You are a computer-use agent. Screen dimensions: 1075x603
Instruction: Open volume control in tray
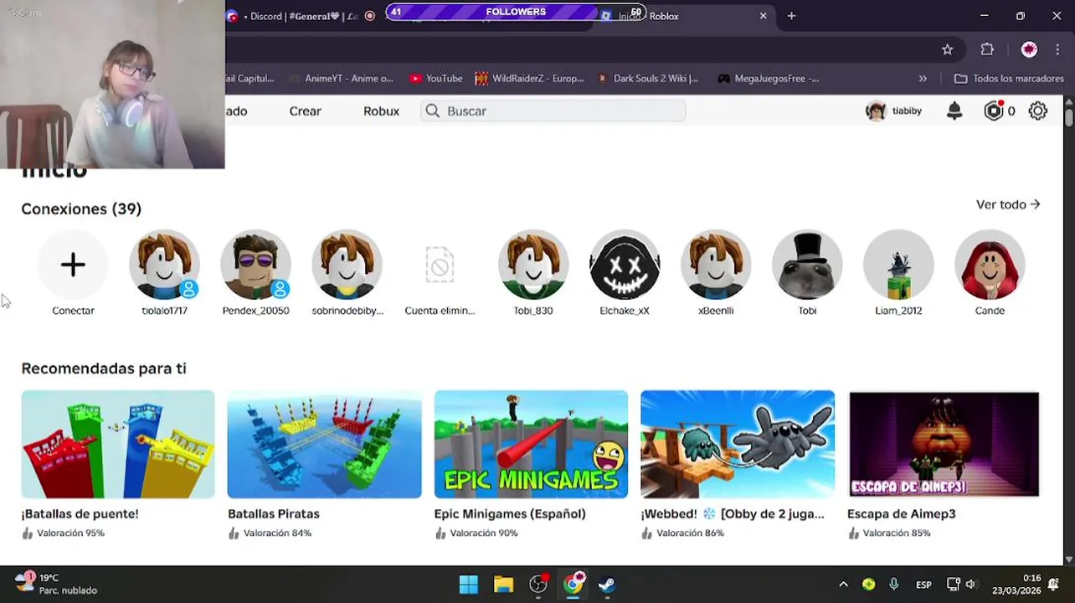pos(971,585)
